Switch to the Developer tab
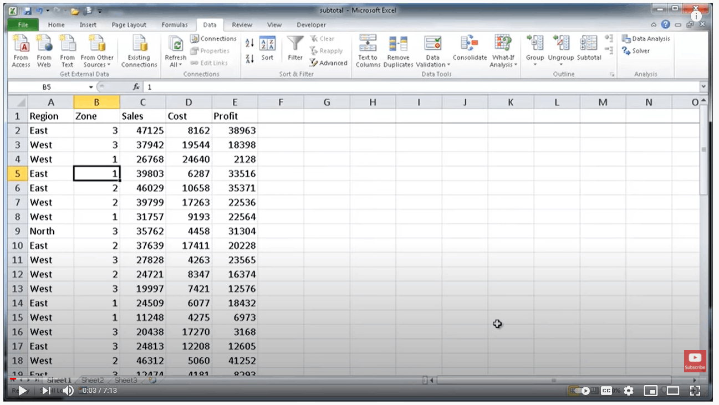The image size is (719, 405). pyautogui.click(x=312, y=25)
